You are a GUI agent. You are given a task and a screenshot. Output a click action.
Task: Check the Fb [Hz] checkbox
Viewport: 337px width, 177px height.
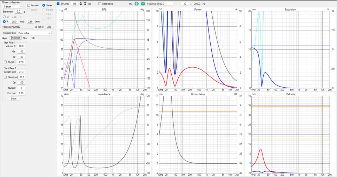coord(5,62)
